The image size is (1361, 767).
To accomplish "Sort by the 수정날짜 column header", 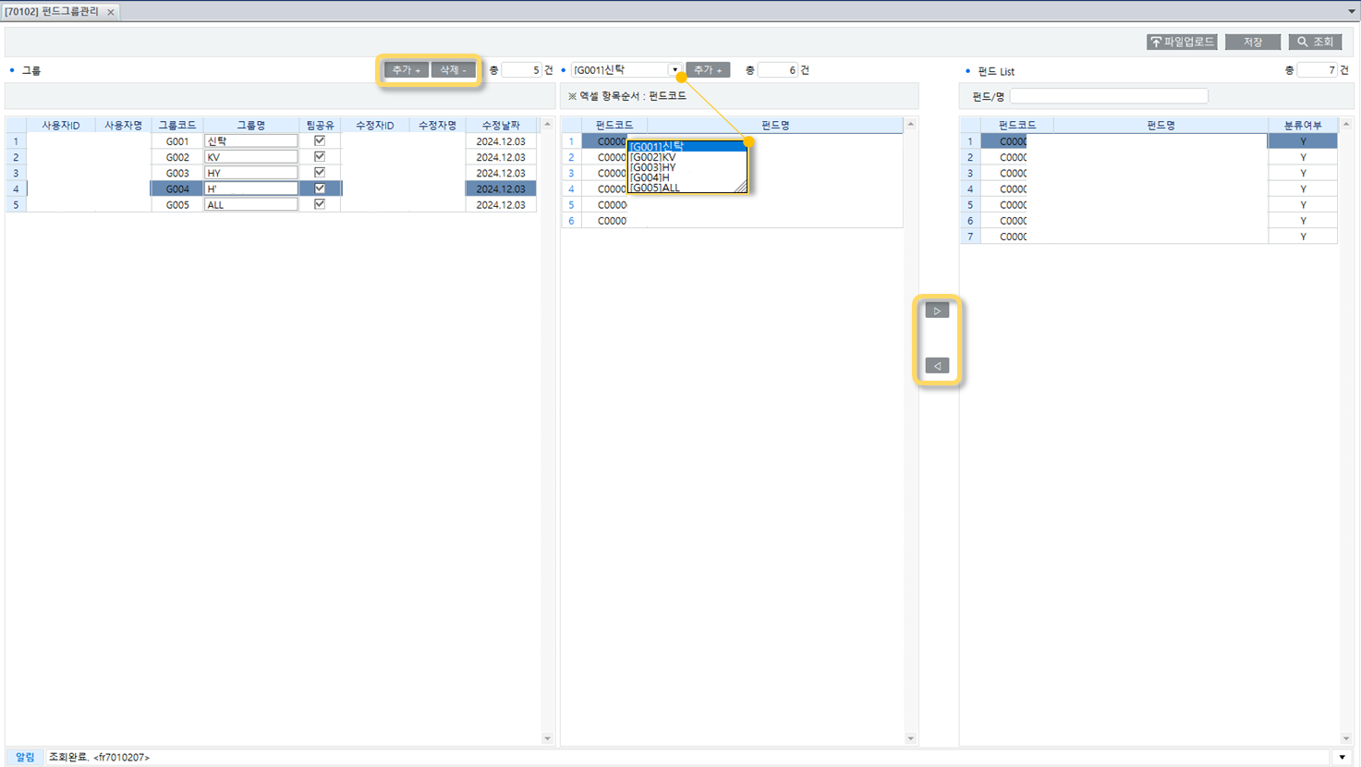I will pyautogui.click(x=500, y=126).
